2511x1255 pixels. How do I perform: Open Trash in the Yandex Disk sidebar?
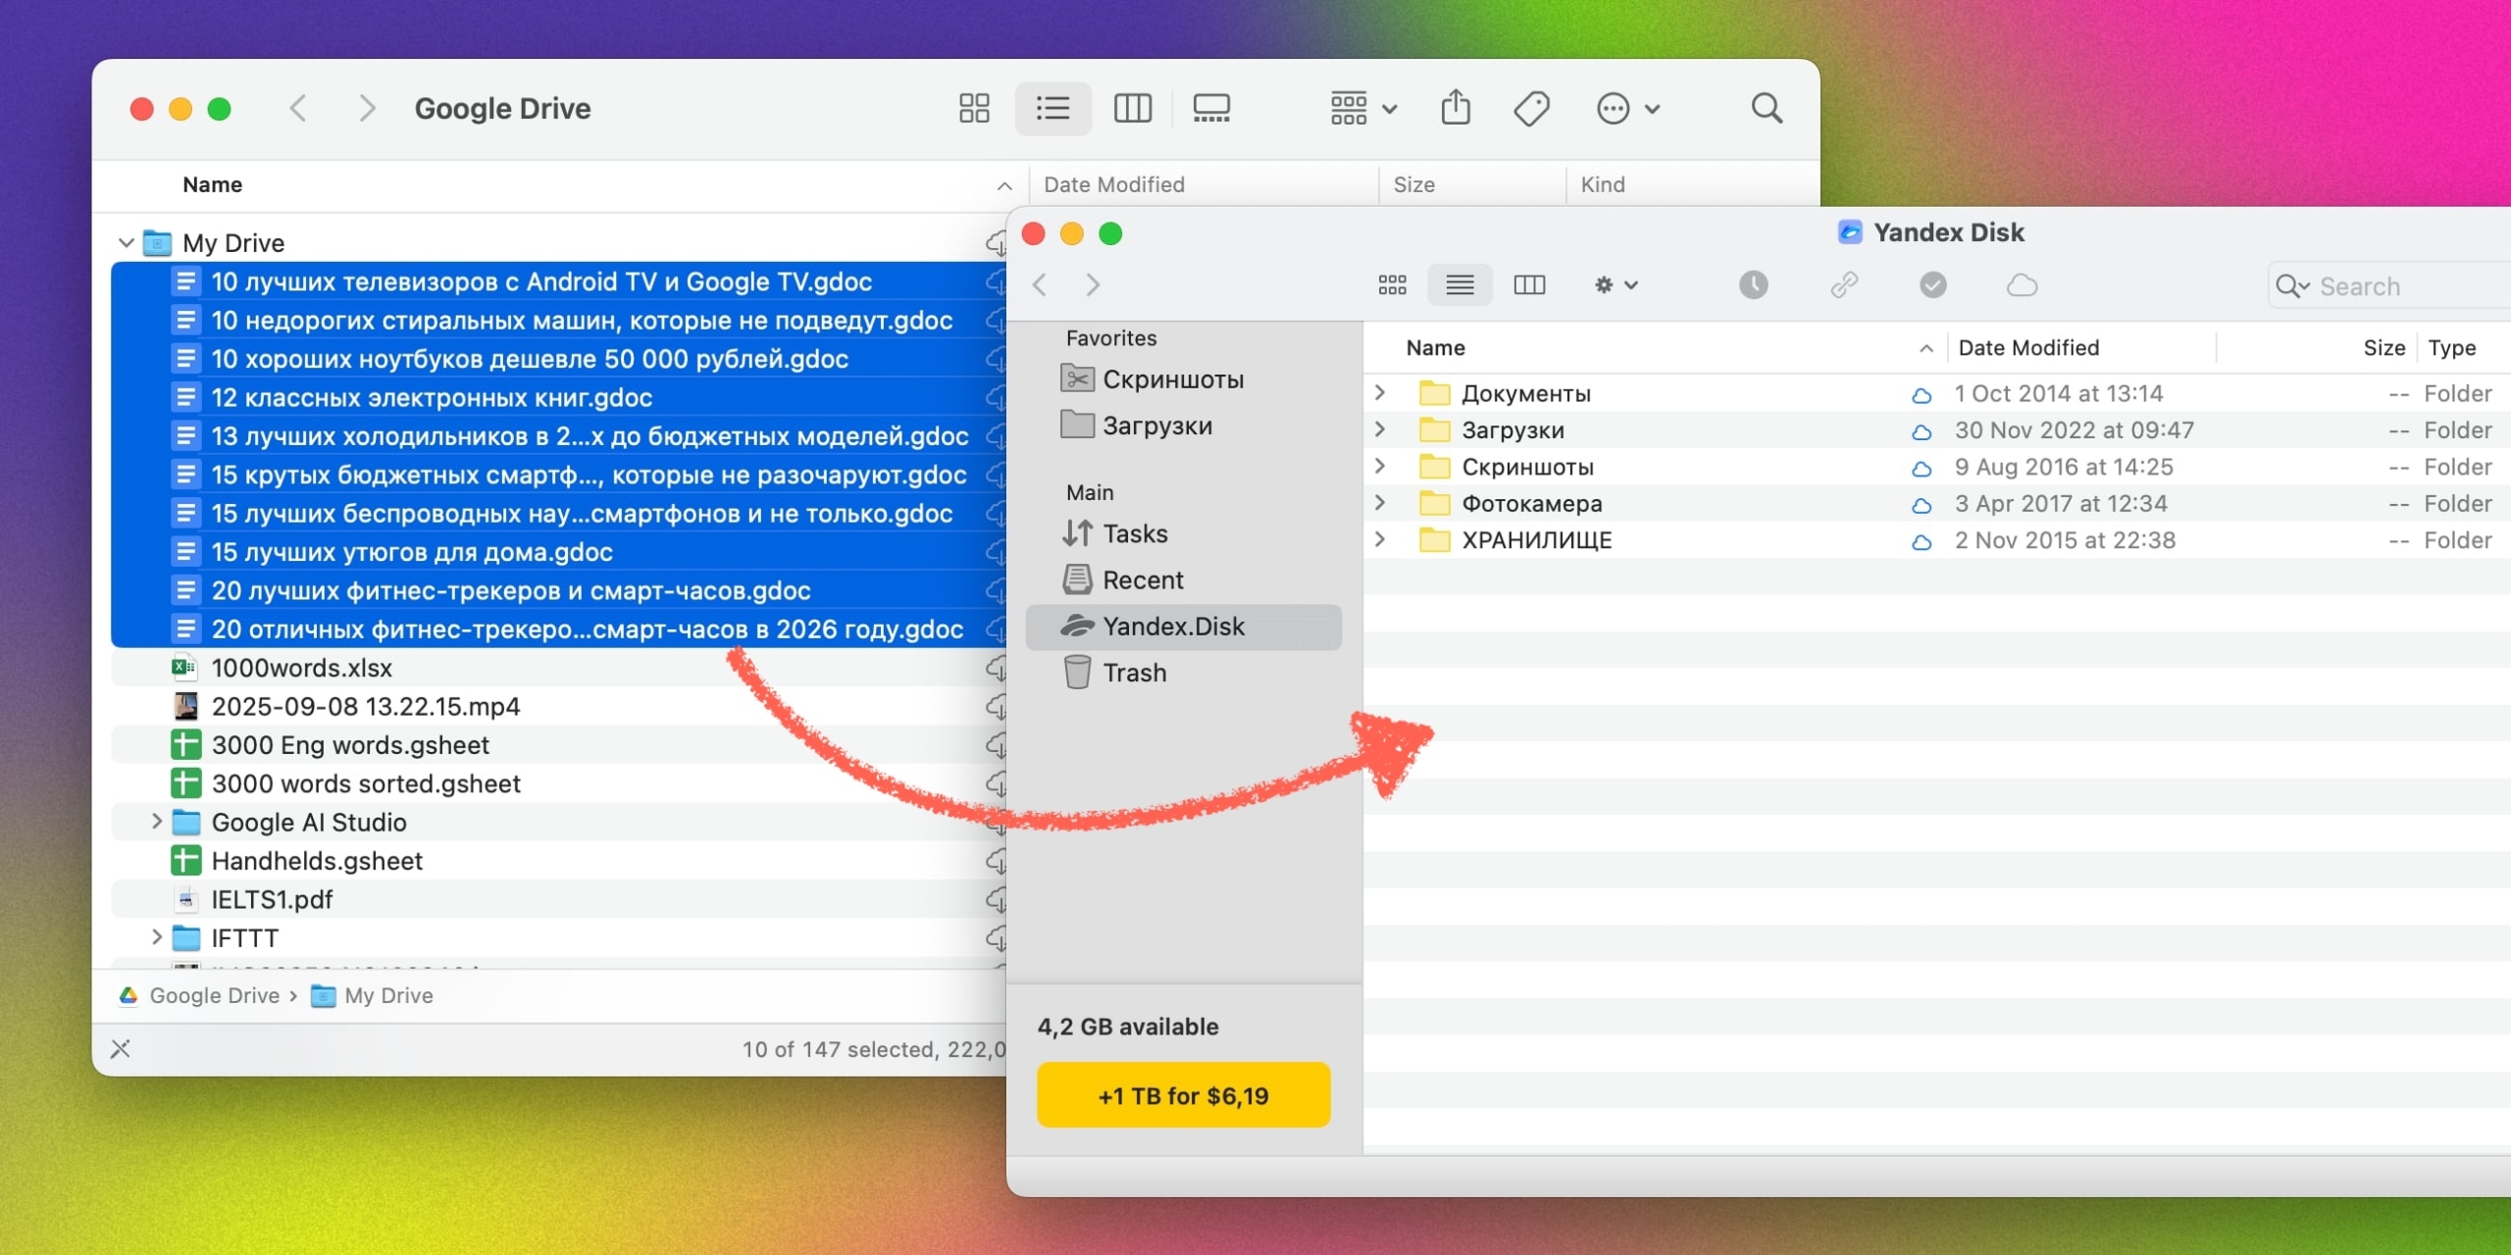point(1134,673)
